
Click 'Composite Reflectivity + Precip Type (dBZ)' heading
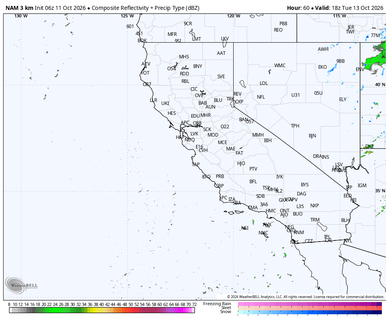click(145, 8)
